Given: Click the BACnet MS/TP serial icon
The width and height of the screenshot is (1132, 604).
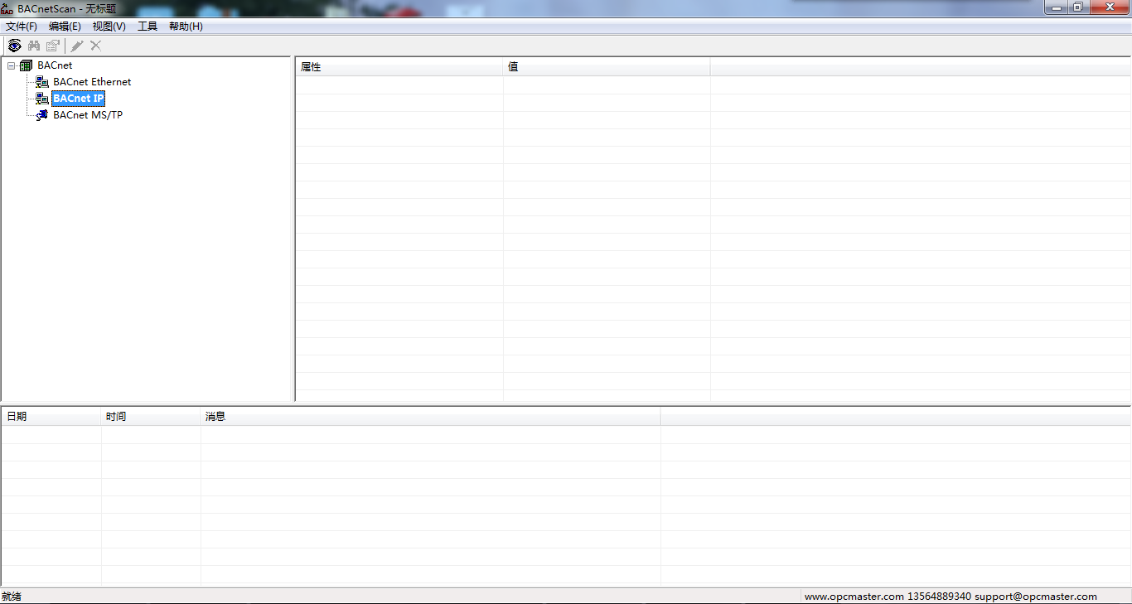Looking at the screenshot, I should (42, 115).
